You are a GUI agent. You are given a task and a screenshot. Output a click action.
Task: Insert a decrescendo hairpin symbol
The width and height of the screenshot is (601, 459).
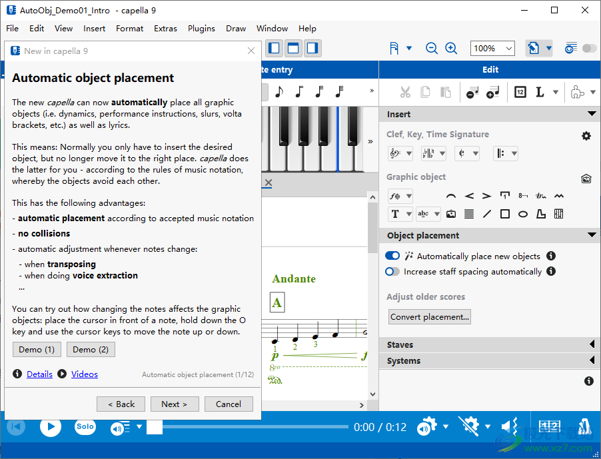click(x=487, y=196)
